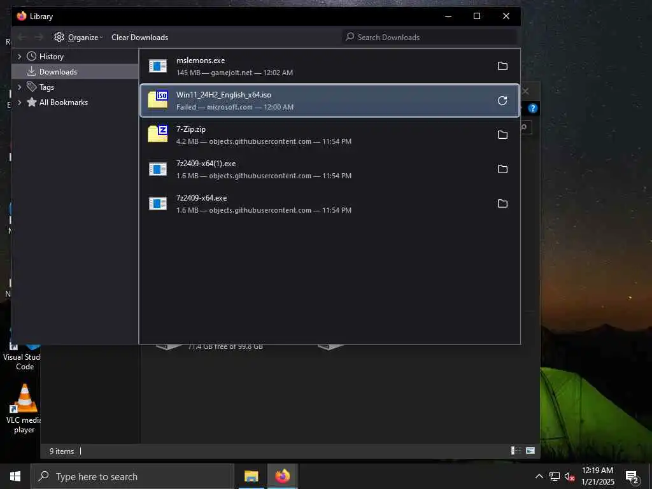The width and height of the screenshot is (652, 489).
Task: Click the 7-Zip.zip archive icon
Action: tap(158, 134)
